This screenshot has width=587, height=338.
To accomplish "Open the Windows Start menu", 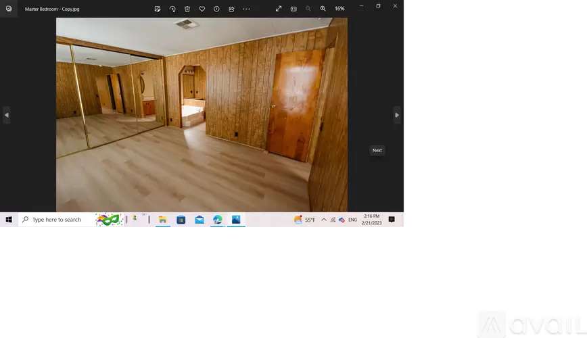I will tap(9, 220).
